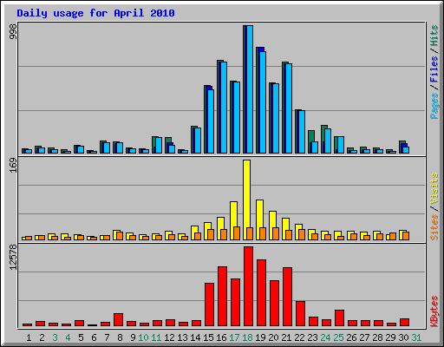Click the day 16 hits bar
The image size is (444, 347).
click(x=222, y=107)
